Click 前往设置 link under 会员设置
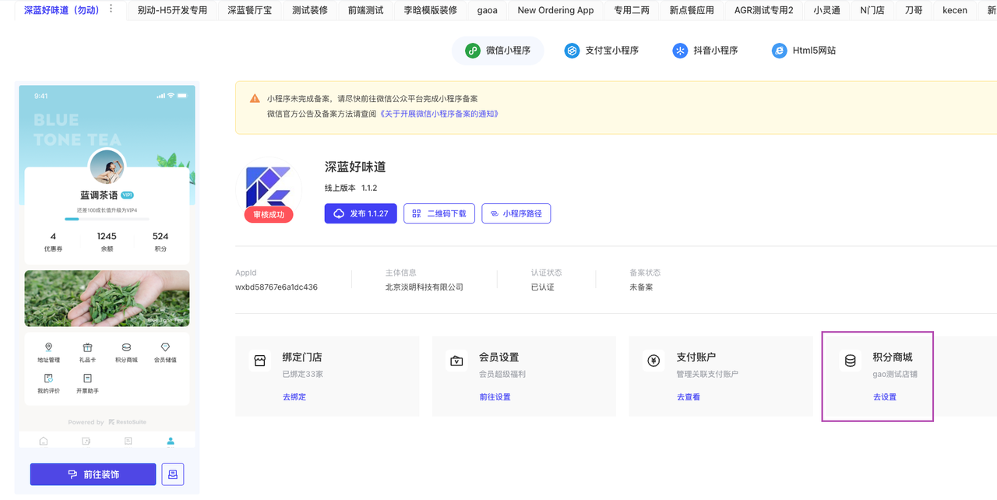Viewport: 997px width, 500px height. (x=495, y=397)
